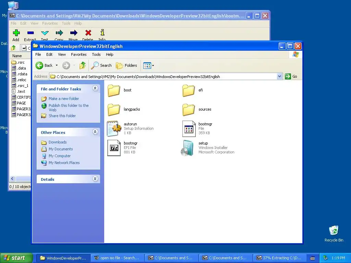Open Explorer's Tools menu

click(x=96, y=54)
